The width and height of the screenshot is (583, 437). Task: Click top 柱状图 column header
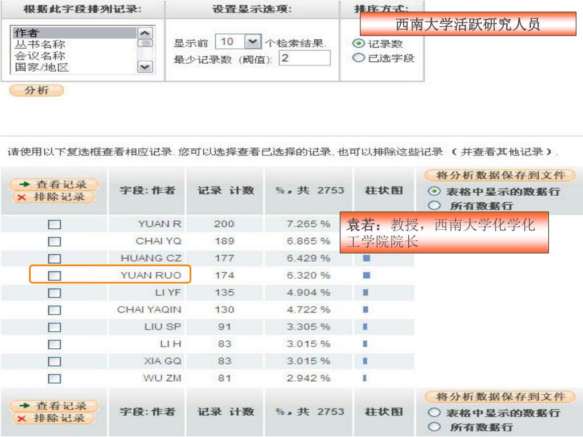click(x=384, y=190)
